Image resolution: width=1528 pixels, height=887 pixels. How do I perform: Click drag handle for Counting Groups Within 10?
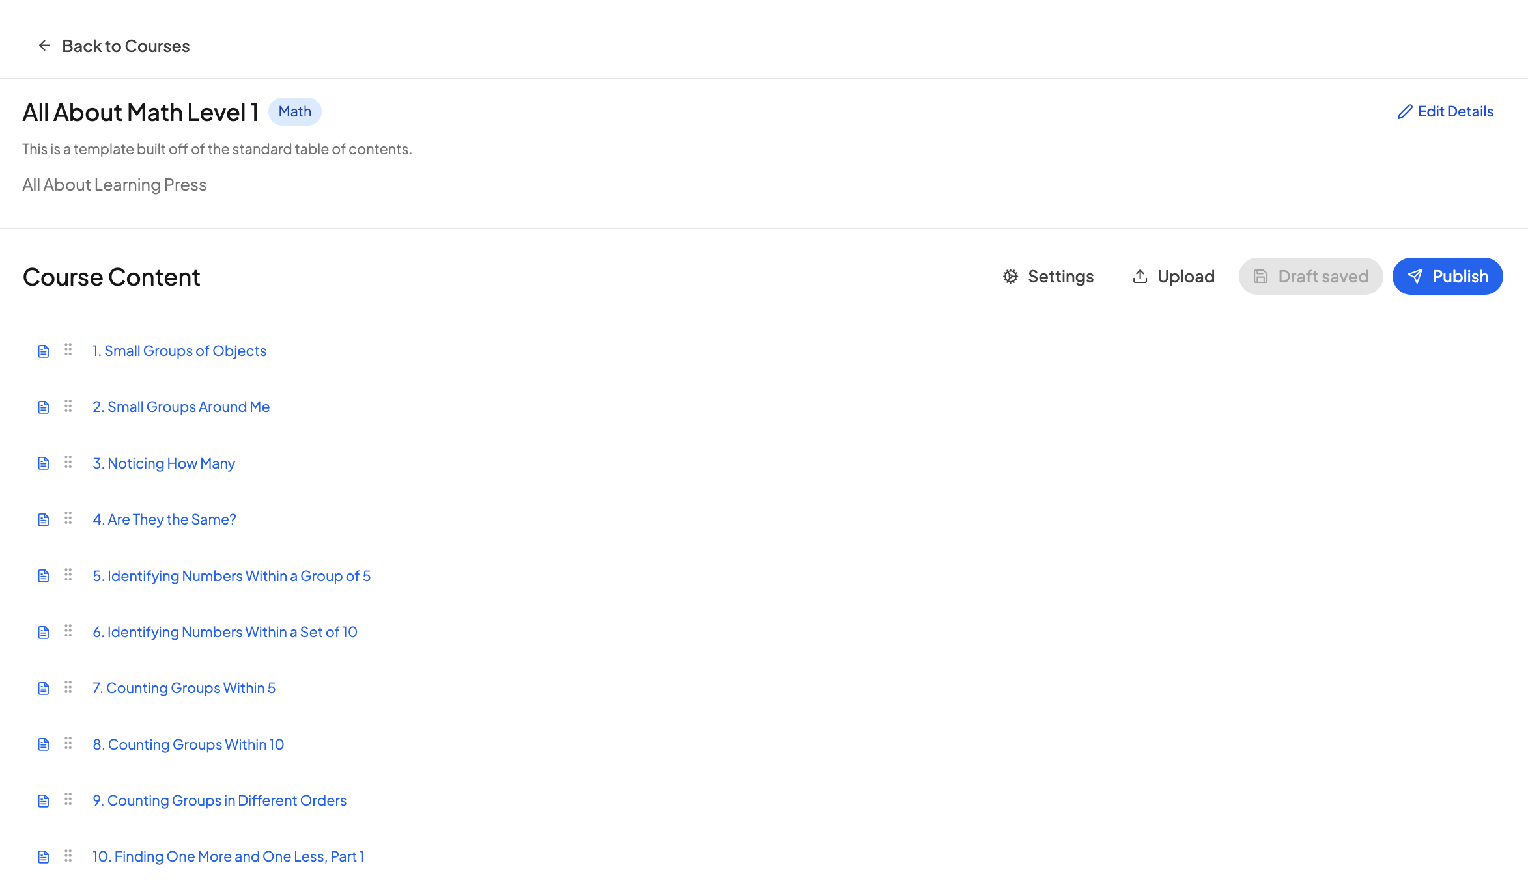point(68,744)
